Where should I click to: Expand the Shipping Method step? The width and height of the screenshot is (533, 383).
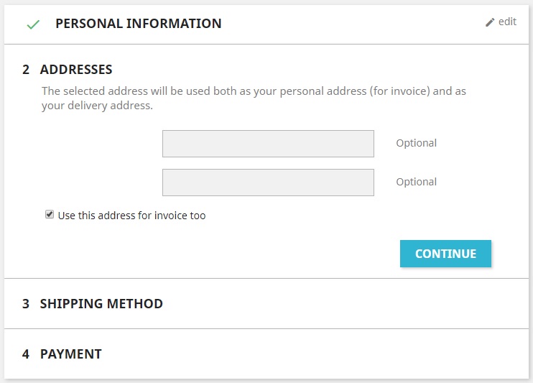[266, 304]
